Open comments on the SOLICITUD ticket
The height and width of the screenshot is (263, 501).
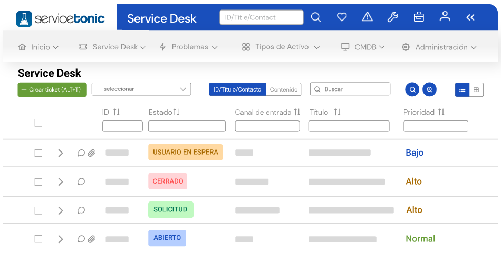81,210
